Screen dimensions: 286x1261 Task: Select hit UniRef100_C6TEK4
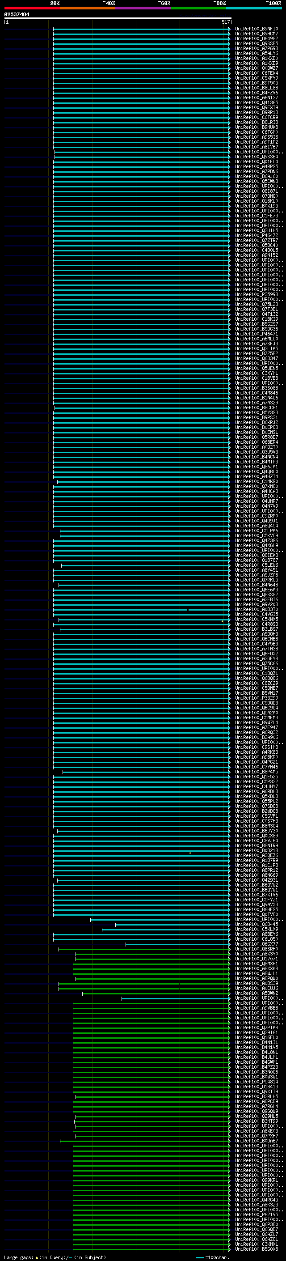point(256,73)
